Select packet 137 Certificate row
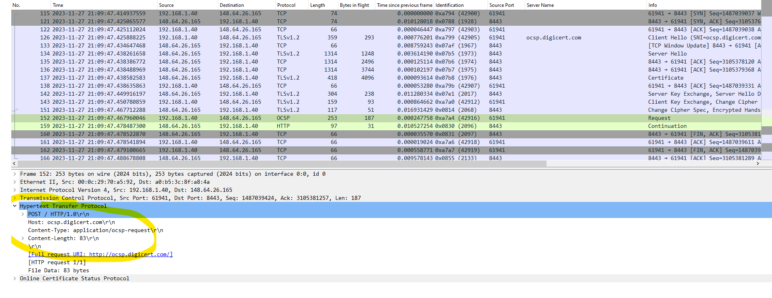 coord(281,78)
